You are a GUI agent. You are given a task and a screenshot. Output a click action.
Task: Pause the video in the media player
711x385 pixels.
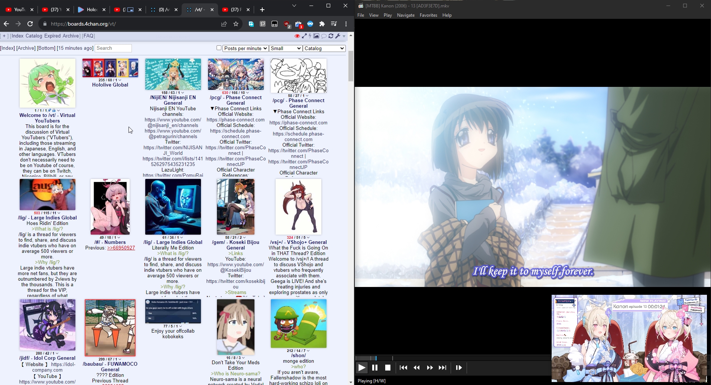click(375, 368)
